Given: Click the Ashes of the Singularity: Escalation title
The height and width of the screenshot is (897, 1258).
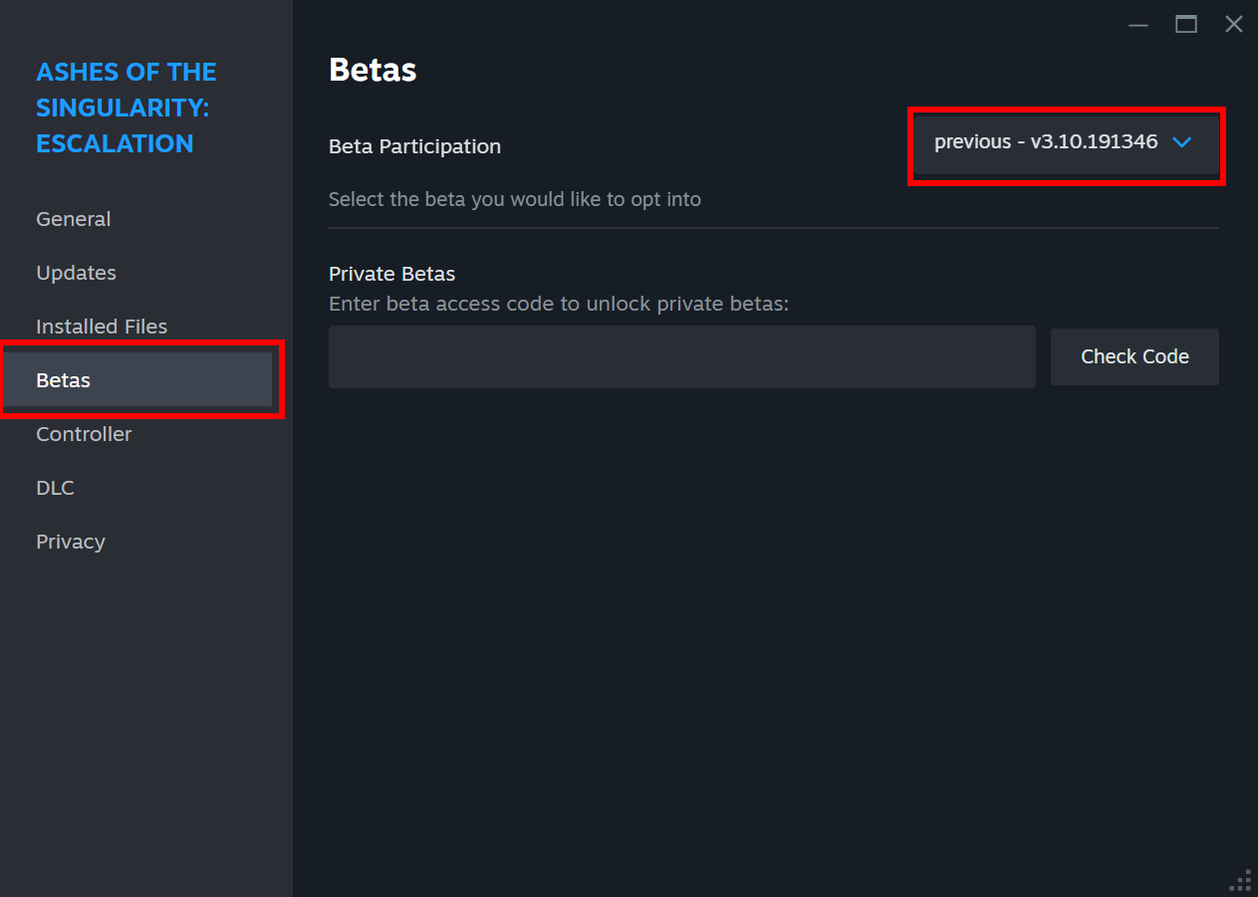Looking at the screenshot, I should point(126,108).
